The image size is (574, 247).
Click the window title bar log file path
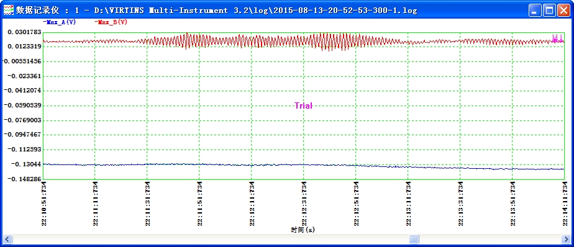[256, 11]
